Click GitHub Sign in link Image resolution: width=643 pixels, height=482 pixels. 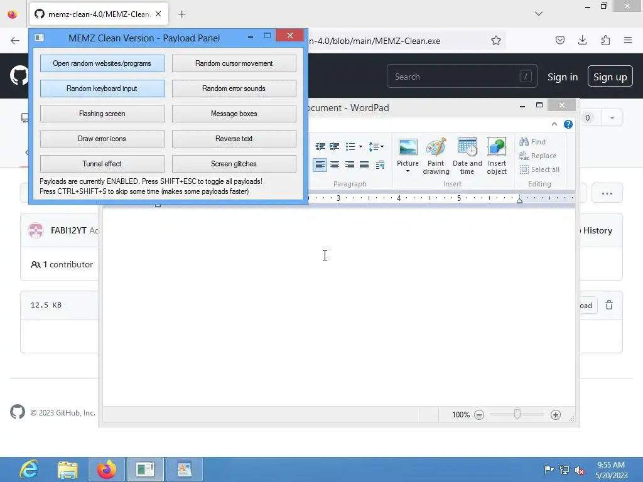[562, 77]
